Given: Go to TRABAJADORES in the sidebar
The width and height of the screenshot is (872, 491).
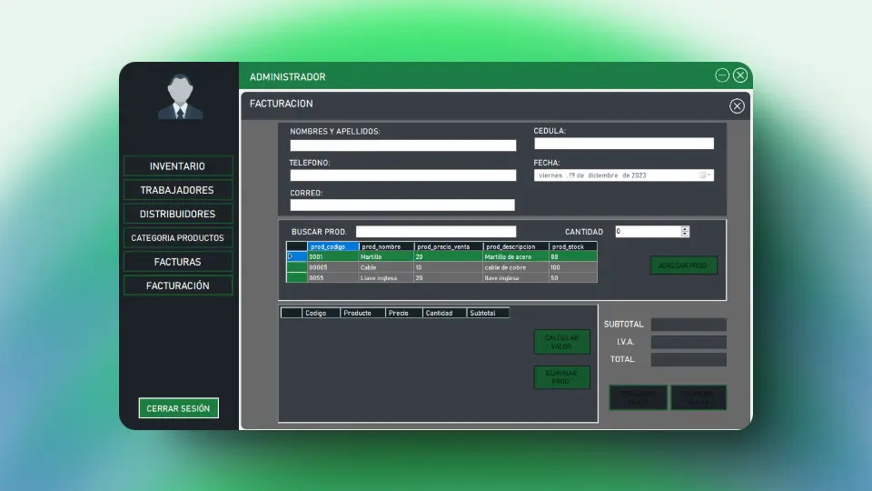Looking at the screenshot, I should point(178,190).
